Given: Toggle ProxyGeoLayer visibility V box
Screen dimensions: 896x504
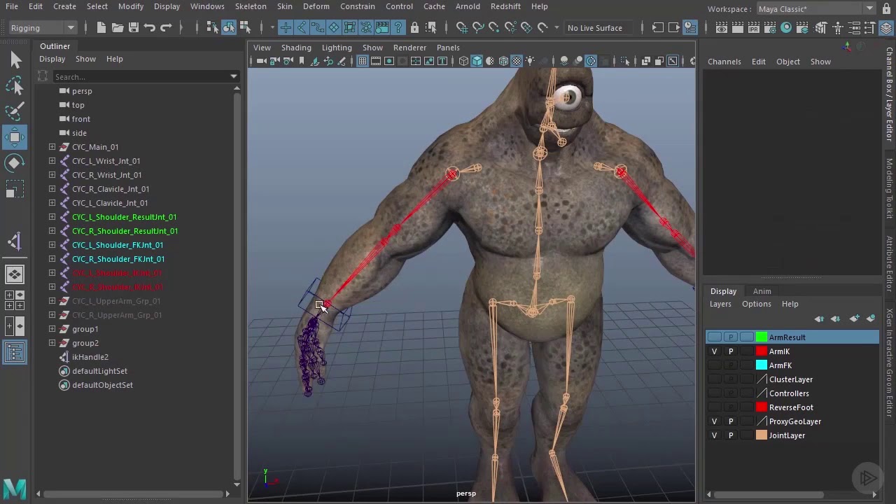Looking at the screenshot, I should click(x=714, y=421).
